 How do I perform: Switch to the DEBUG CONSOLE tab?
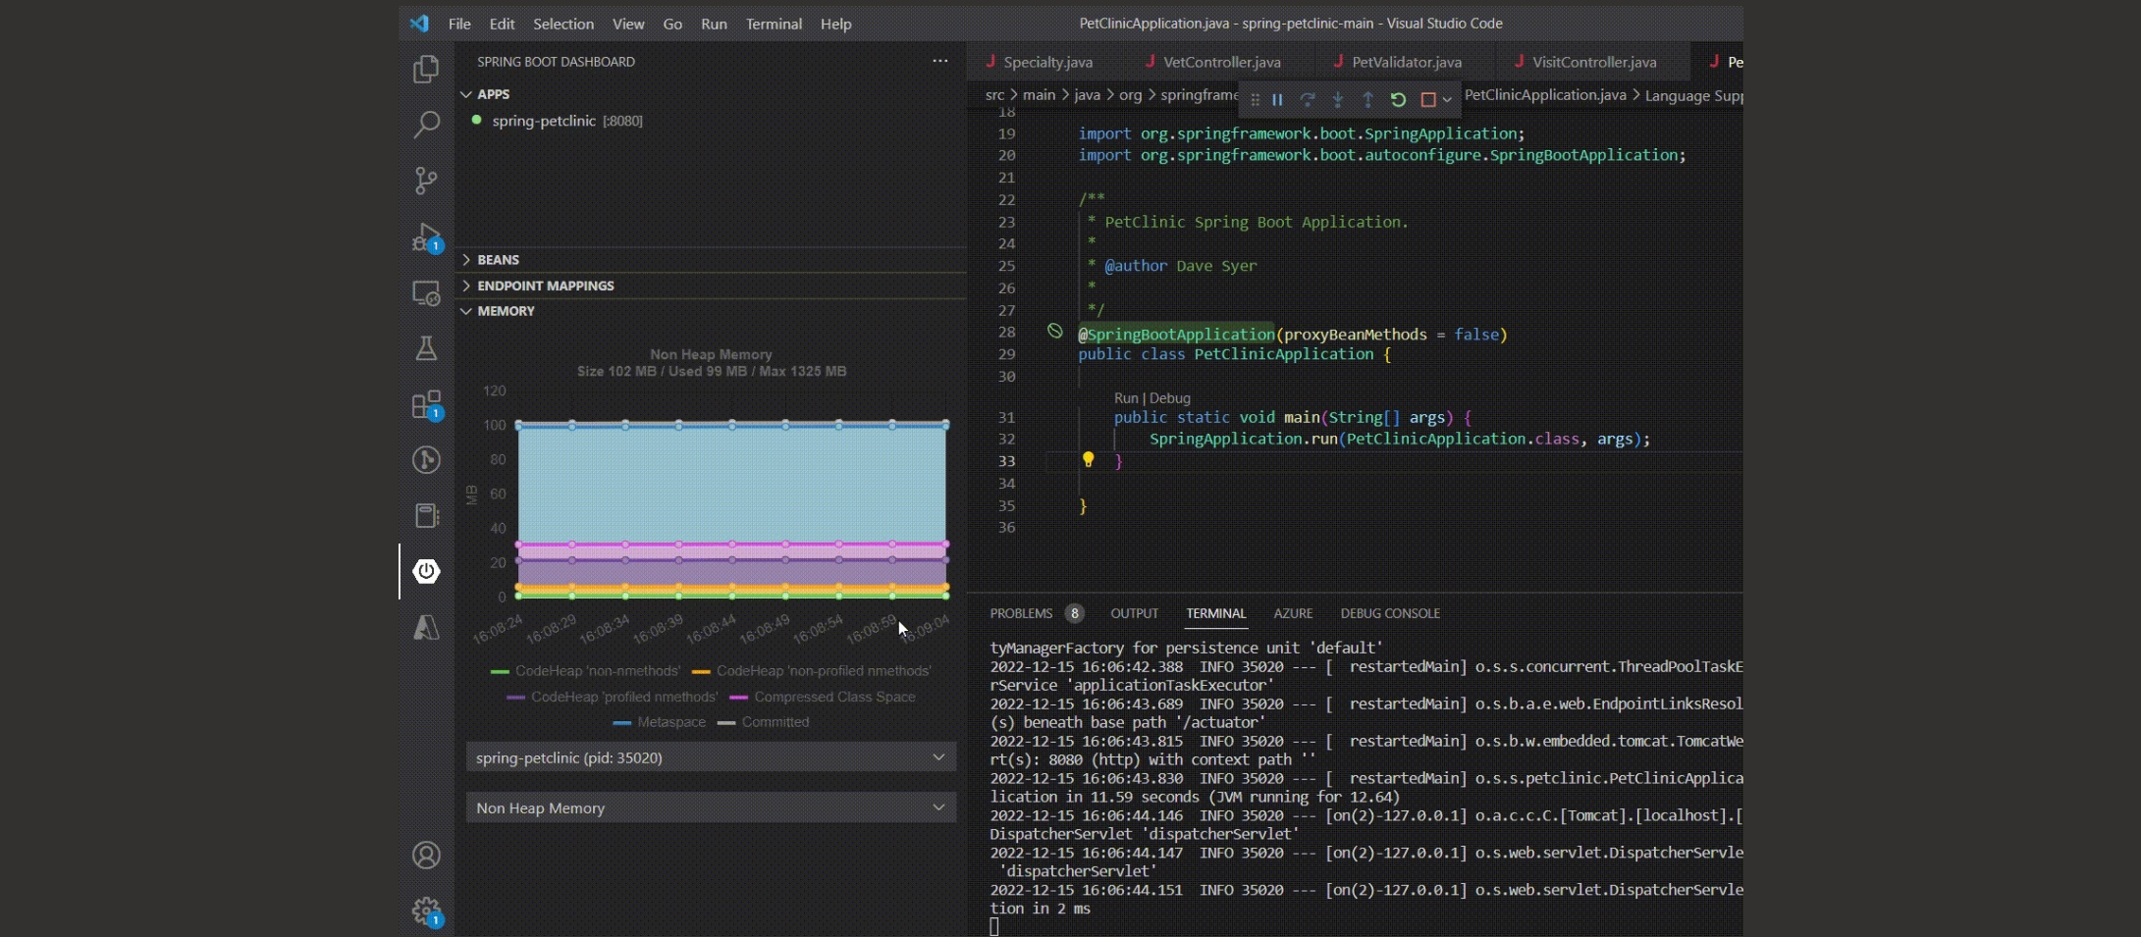[1390, 613]
